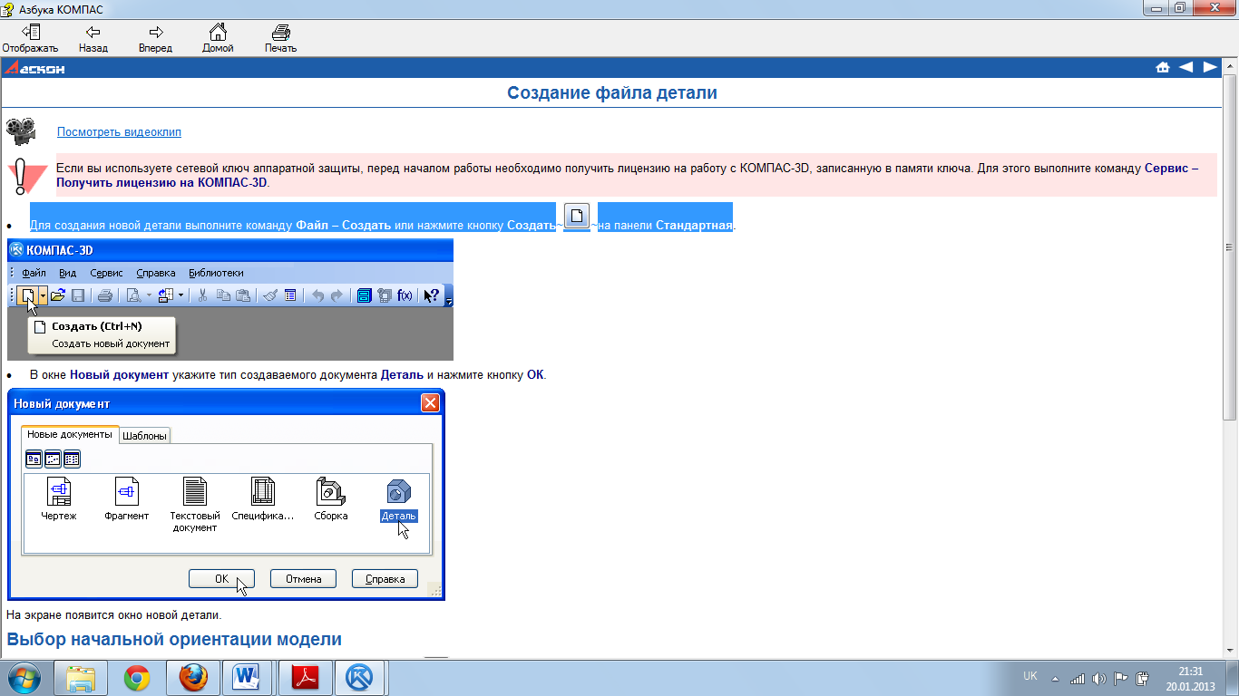Click the f(x) variables icon in illustration
Viewport: 1239px width, 696px height.
(x=405, y=295)
